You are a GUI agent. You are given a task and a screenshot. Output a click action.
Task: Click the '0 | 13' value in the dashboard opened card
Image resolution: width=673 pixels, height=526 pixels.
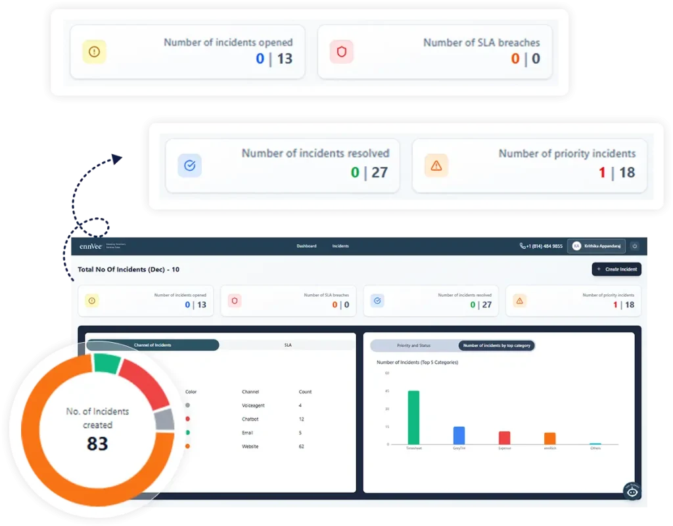(196, 305)
